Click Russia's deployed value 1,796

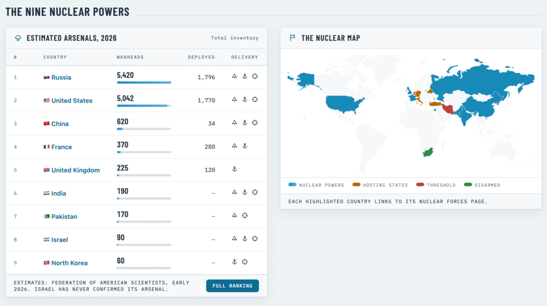(206, 77)
